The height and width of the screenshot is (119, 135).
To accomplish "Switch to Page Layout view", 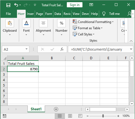I will point(70,116).
